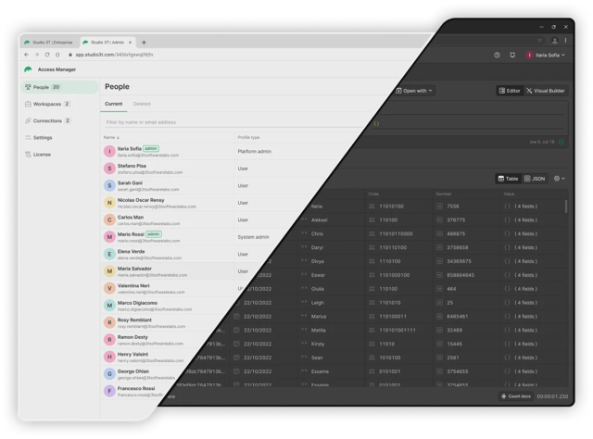Image resolution: width=593 pixels, height=439 pixels.
Task: Open Workspaces in the sidebar
Action: (x=47, y=104)
